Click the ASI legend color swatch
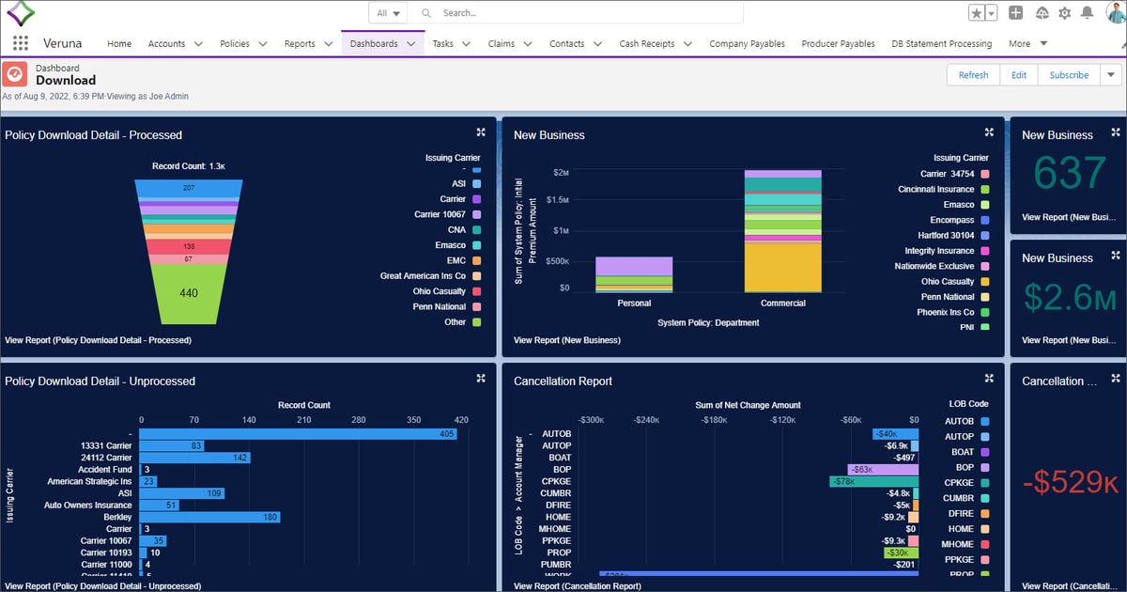Screen dimensions: 1127x592 point(477,184)
